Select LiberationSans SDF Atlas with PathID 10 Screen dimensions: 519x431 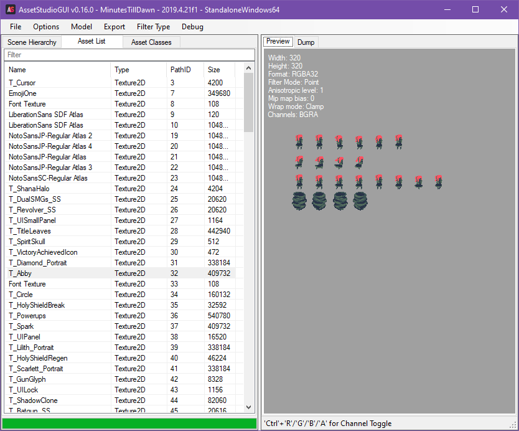pyautogui.click(x=120, y=125)
